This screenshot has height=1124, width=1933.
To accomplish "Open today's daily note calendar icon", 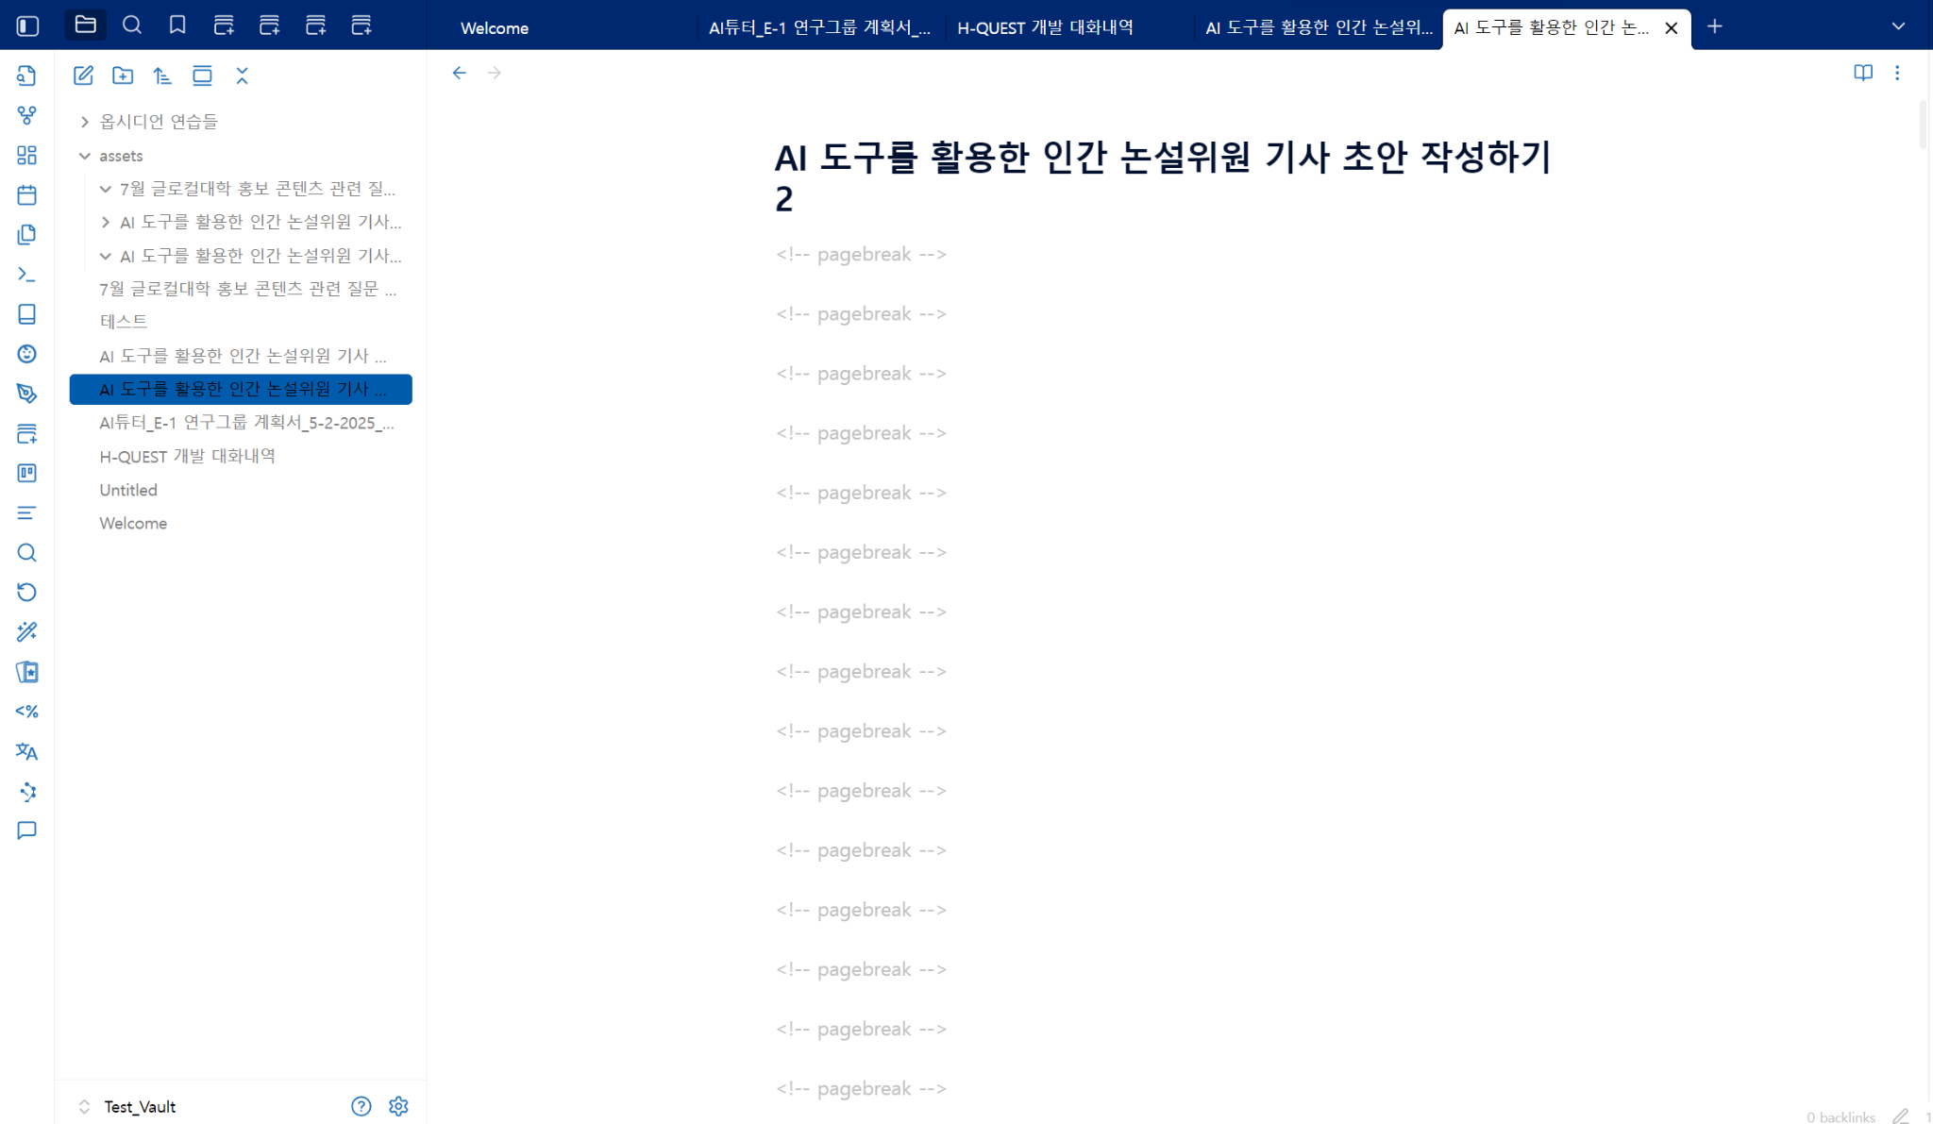I will (x=26, y=195).
